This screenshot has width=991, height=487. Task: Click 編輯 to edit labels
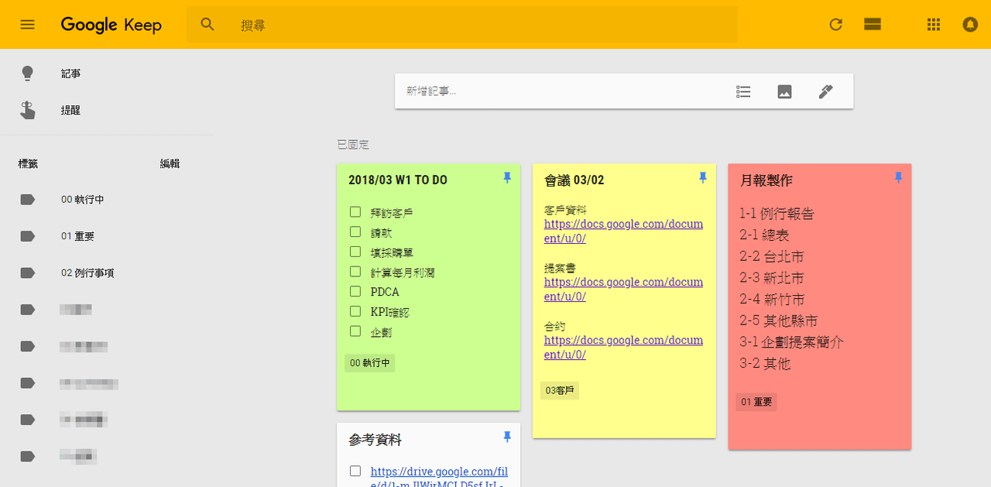point(170,163)
